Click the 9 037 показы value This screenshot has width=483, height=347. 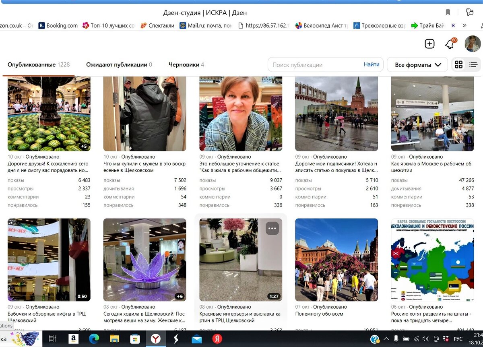point(276,180)
